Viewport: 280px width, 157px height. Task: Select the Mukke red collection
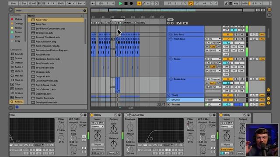(17, 19)
